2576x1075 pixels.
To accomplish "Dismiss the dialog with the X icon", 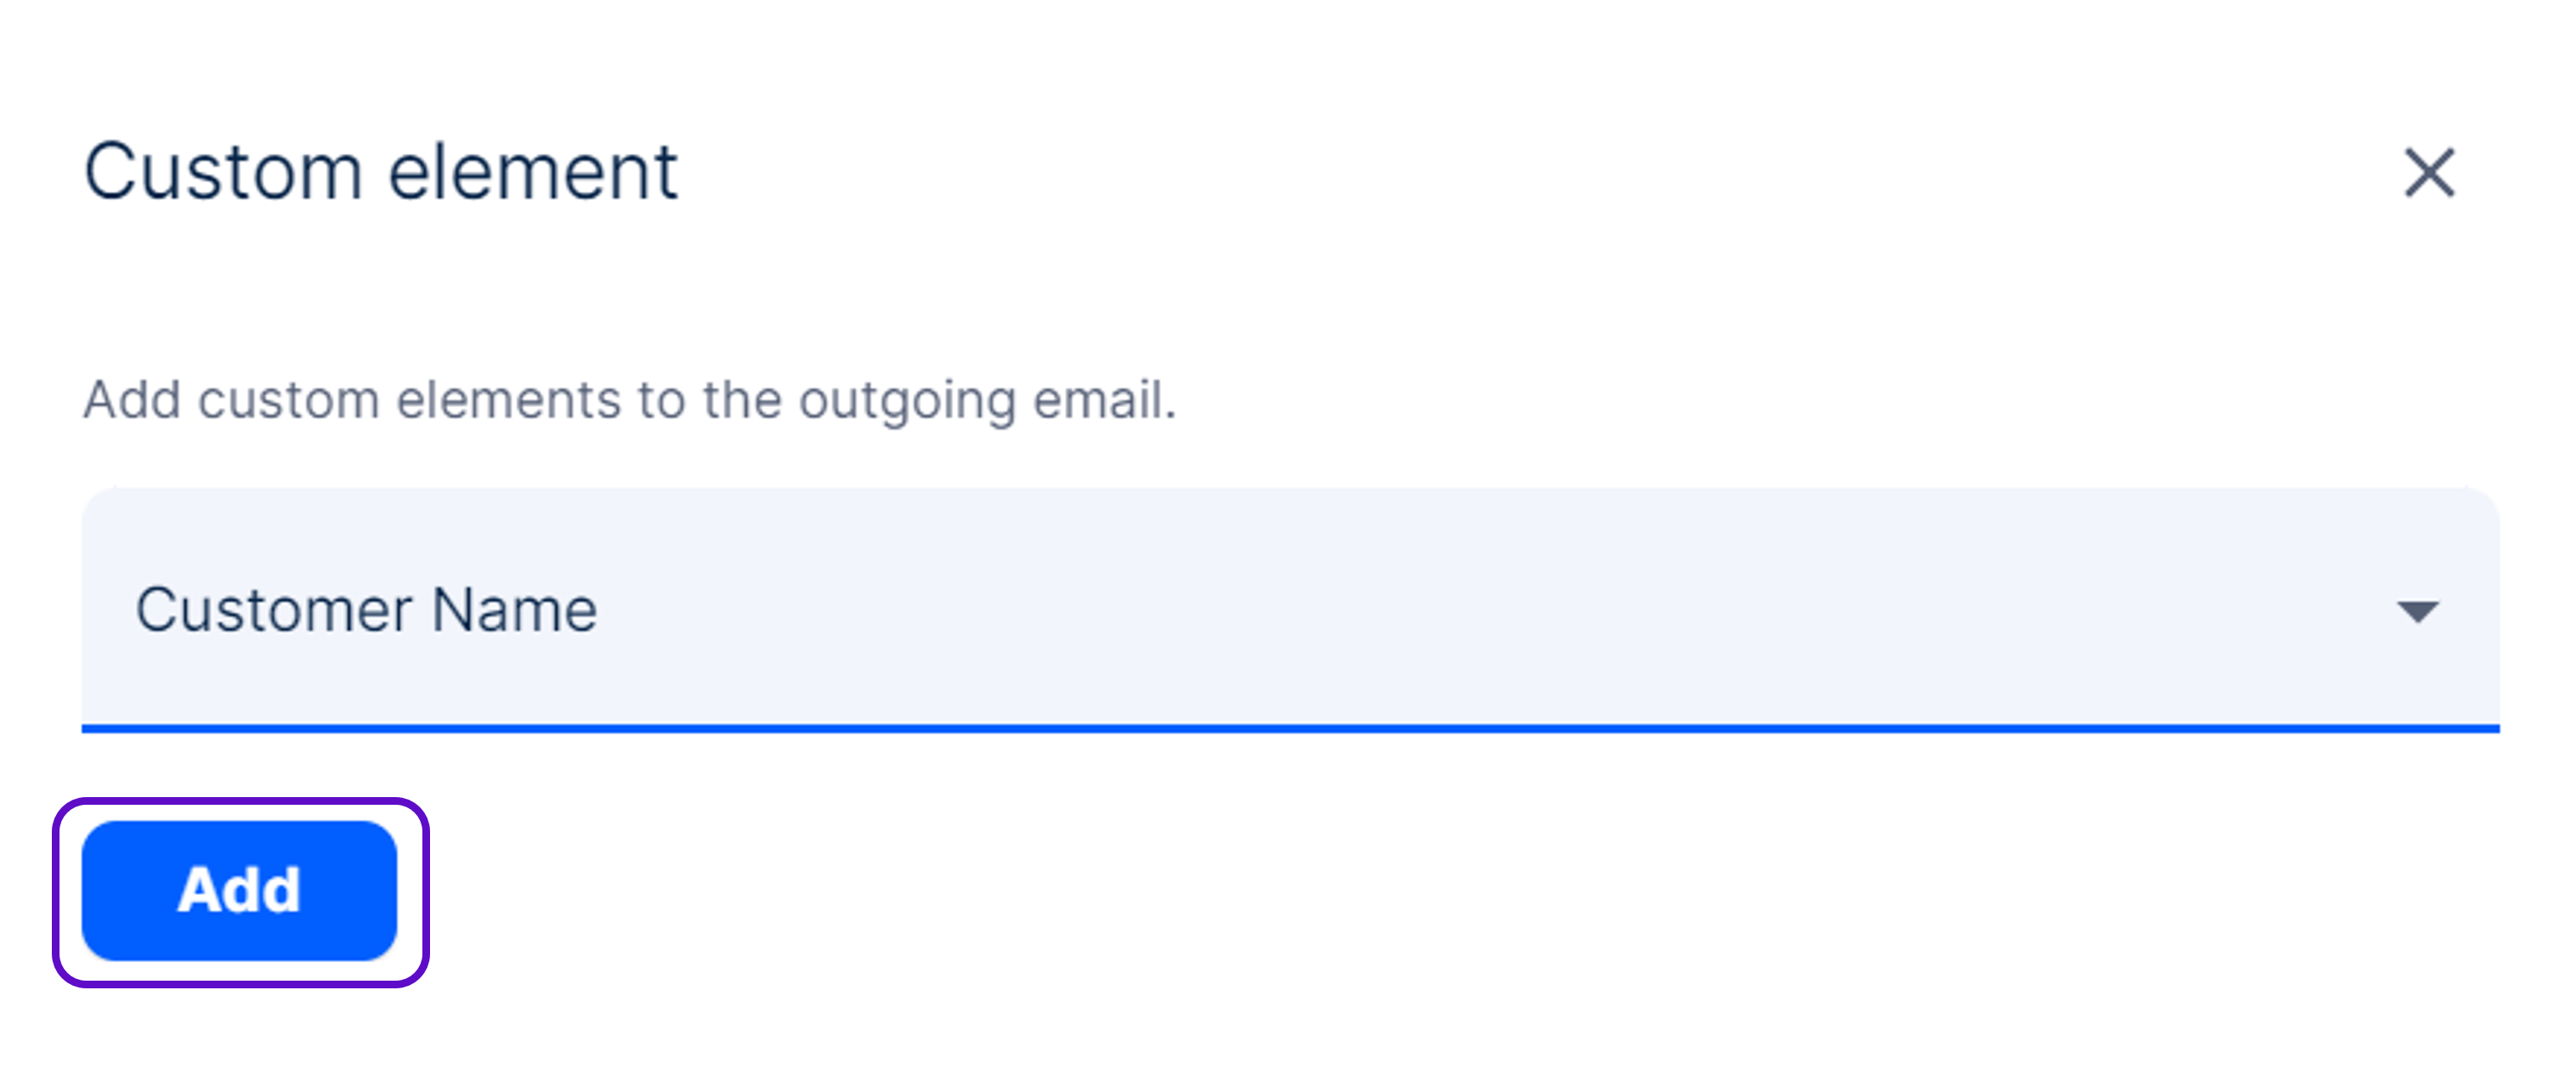I will tap(2428, 173).
